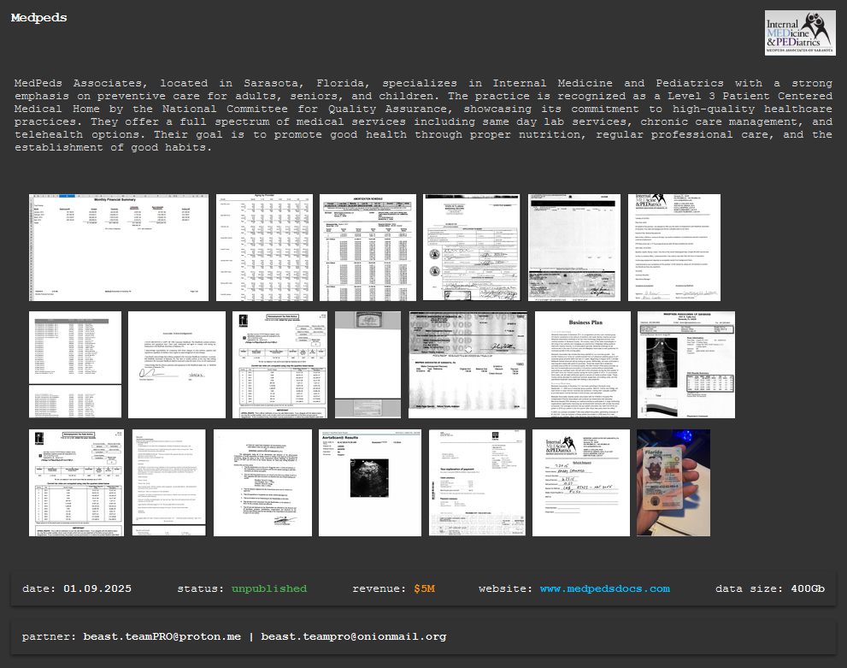View the Amortization Schedule thumbnail
847x668 pixels.
pyautogui.click(x=368, y=247)
